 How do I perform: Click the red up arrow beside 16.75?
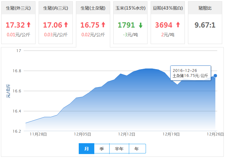(103, 24)
